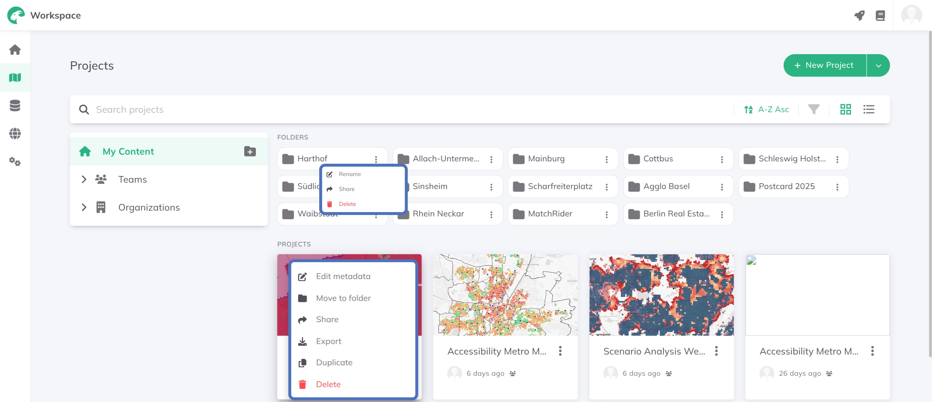Viewport: 932px width, 402px height.
Task: Open options for Scenario Analysis We... project
Action: [x=716, y=351]
